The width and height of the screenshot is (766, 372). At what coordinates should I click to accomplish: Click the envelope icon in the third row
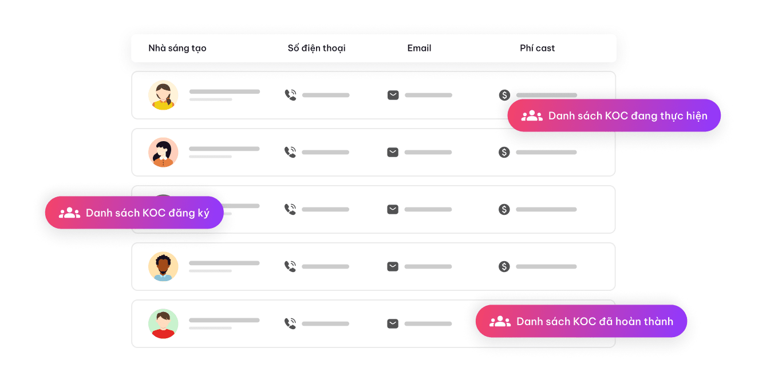click(x=393, y=209)
